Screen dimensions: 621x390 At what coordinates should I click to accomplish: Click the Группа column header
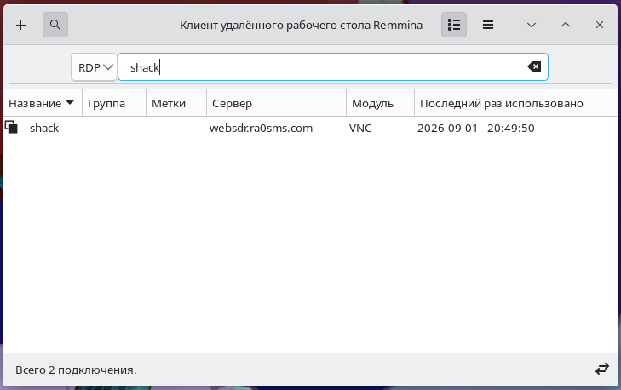point(114,103)
